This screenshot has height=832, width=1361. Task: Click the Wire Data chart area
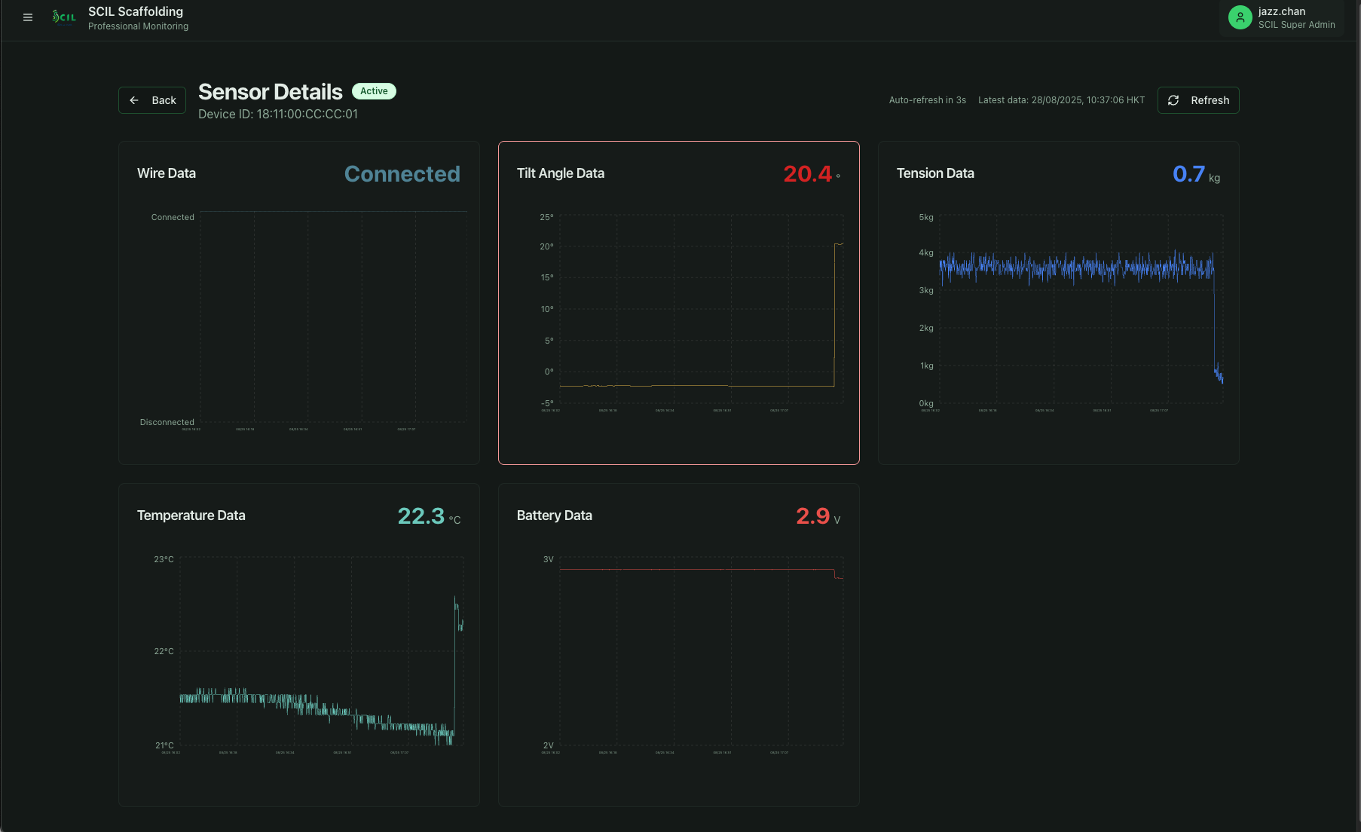tap(333, 317)
